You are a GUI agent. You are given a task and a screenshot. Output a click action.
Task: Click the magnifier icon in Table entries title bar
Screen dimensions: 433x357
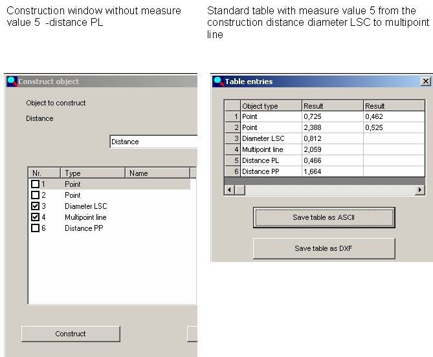pyautogui.click(x=219, y=81)
